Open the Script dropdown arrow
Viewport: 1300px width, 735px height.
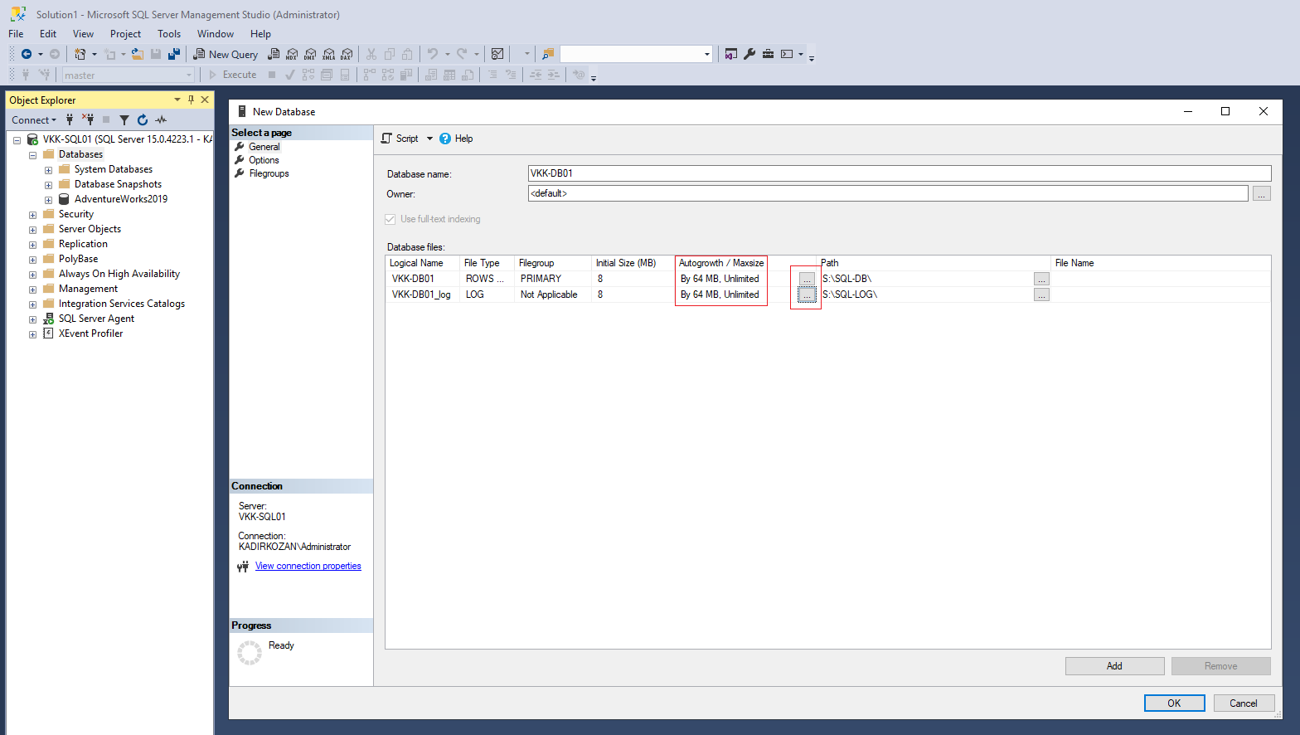(x=429, y=139)
